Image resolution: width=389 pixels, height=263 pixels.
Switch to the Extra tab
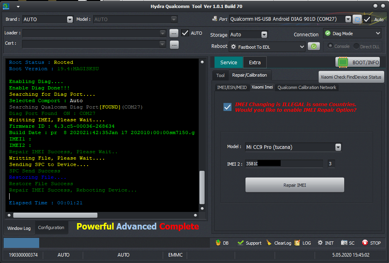click(255, 62)
